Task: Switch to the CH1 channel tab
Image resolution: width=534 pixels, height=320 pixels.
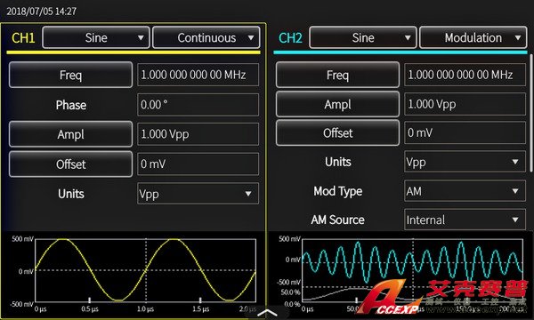Action: point(23,37)
